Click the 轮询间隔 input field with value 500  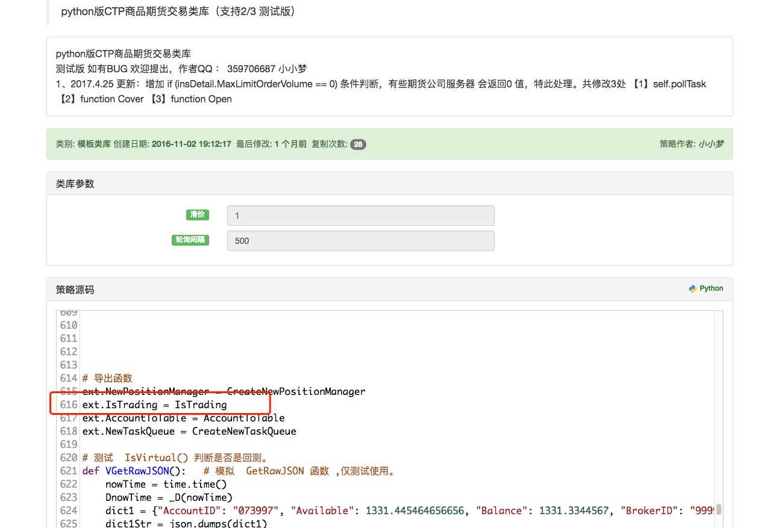(360, 241)
